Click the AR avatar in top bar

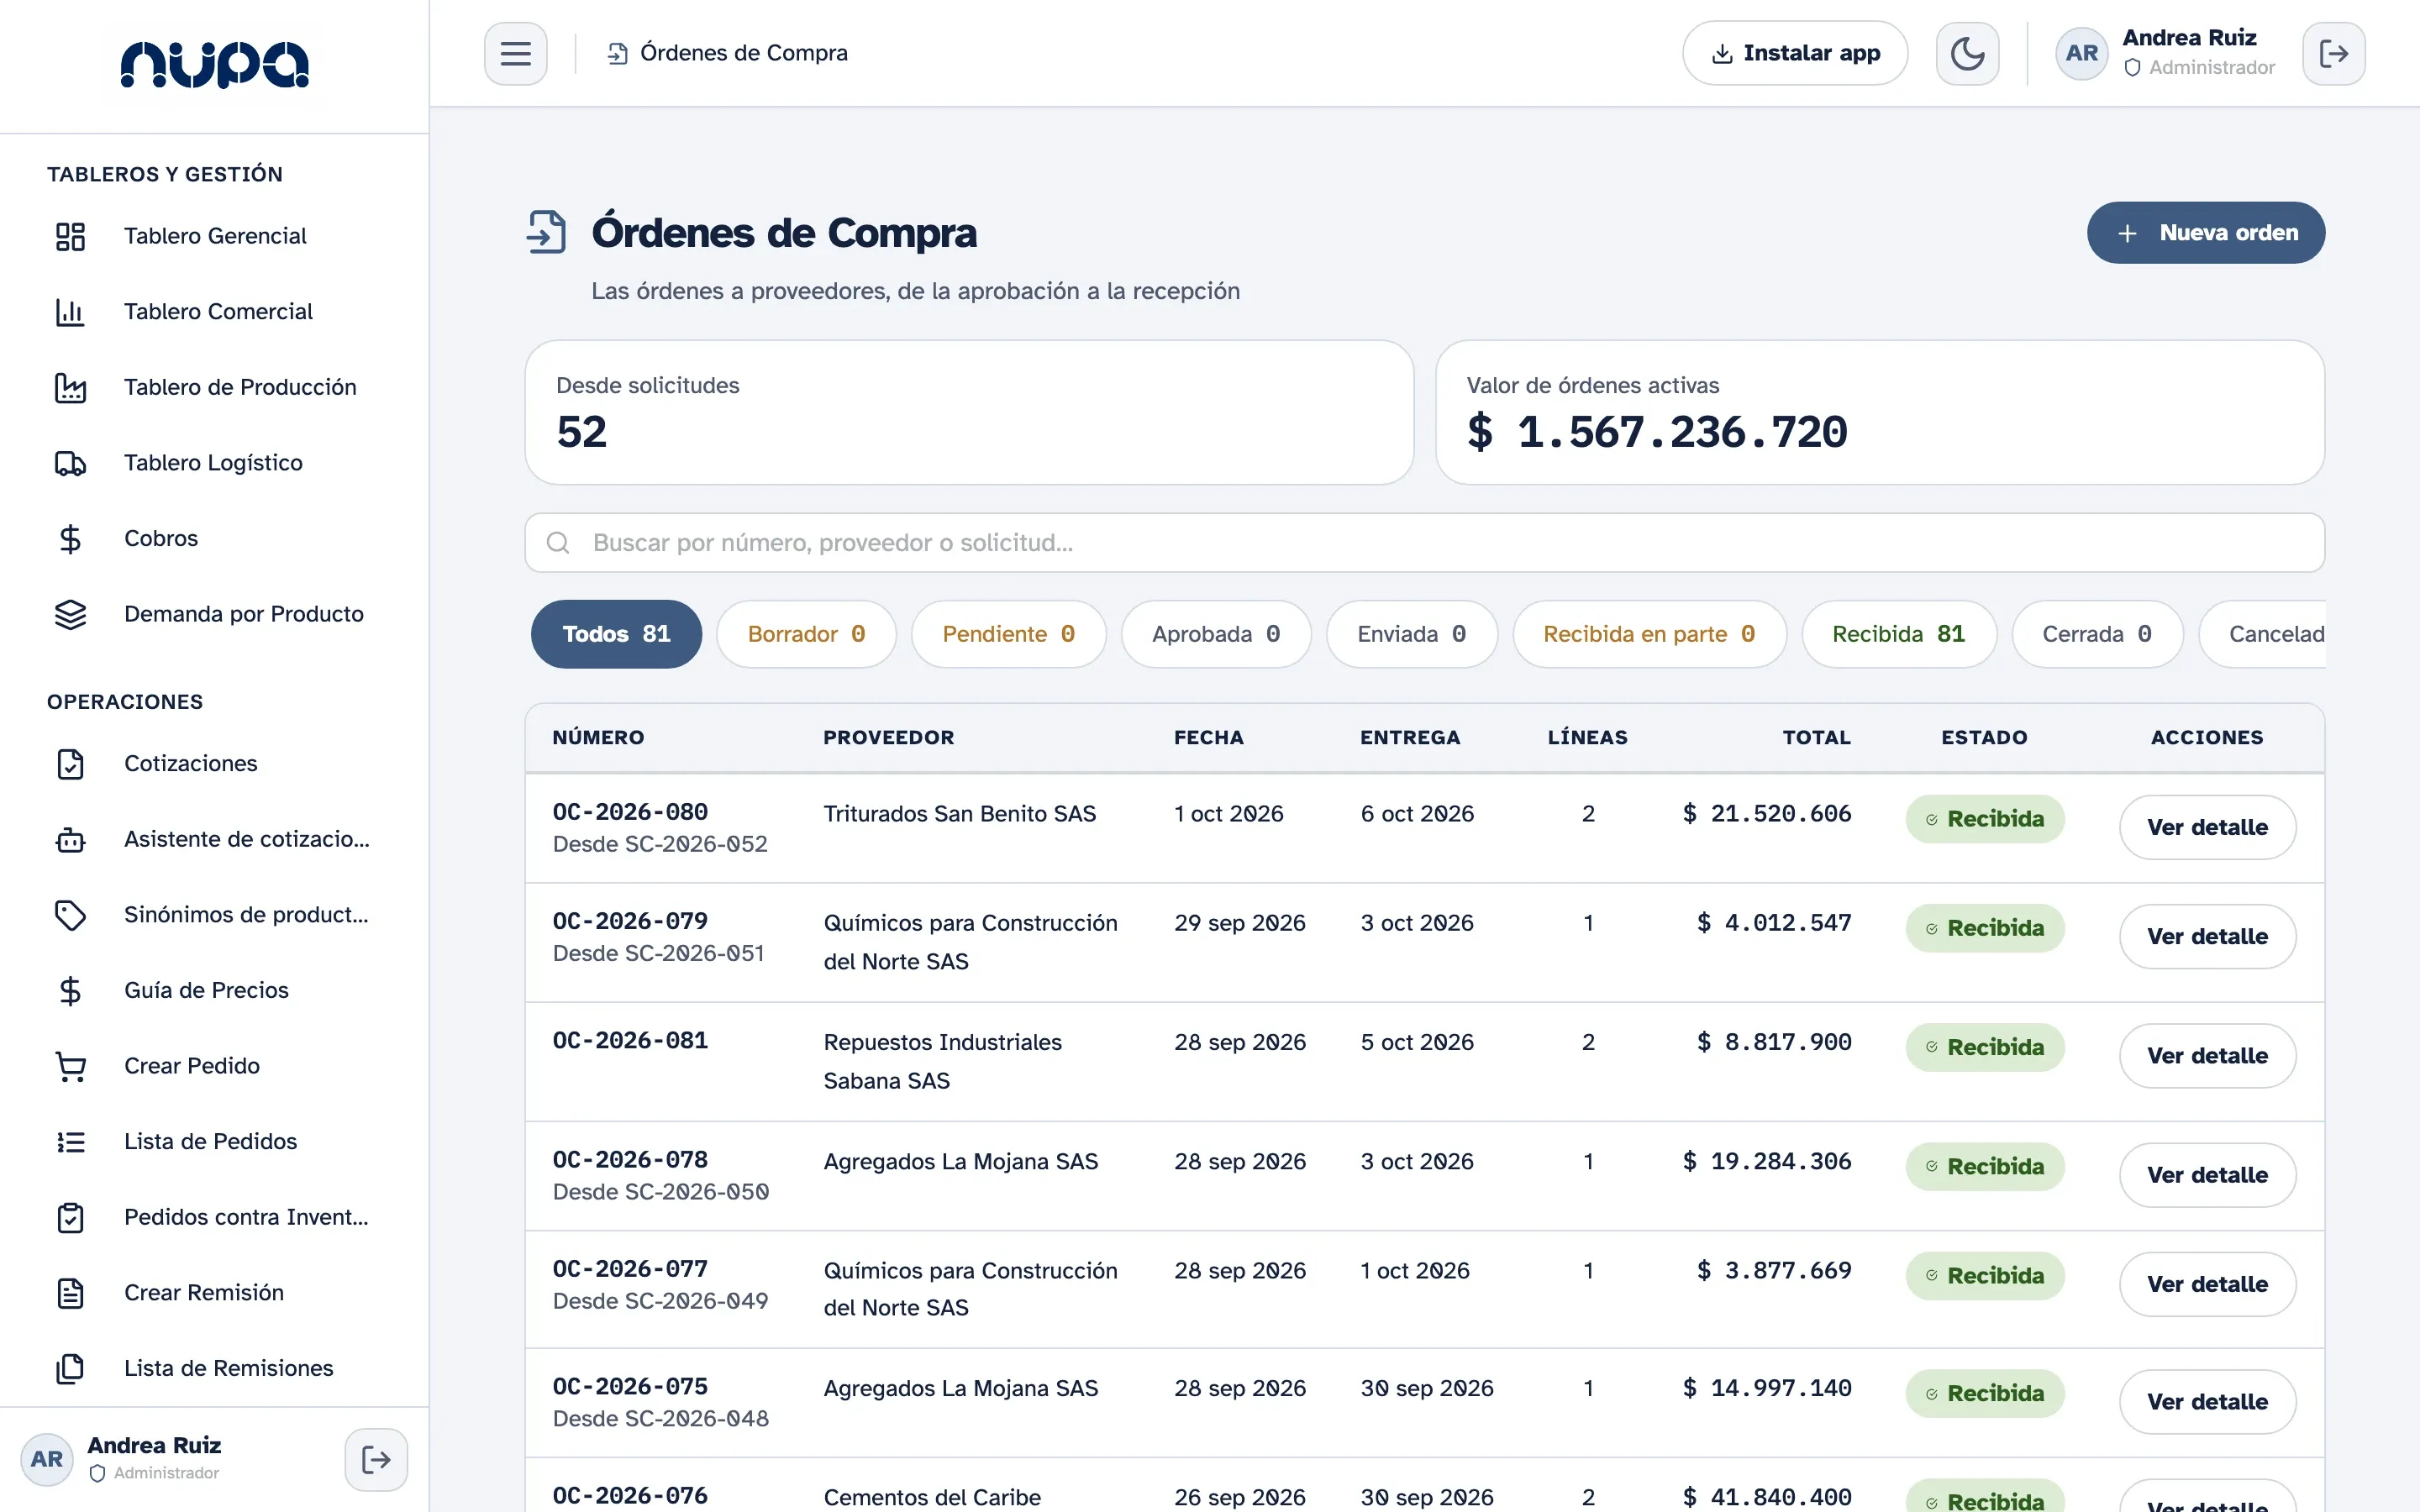[x=2082, y=53]
